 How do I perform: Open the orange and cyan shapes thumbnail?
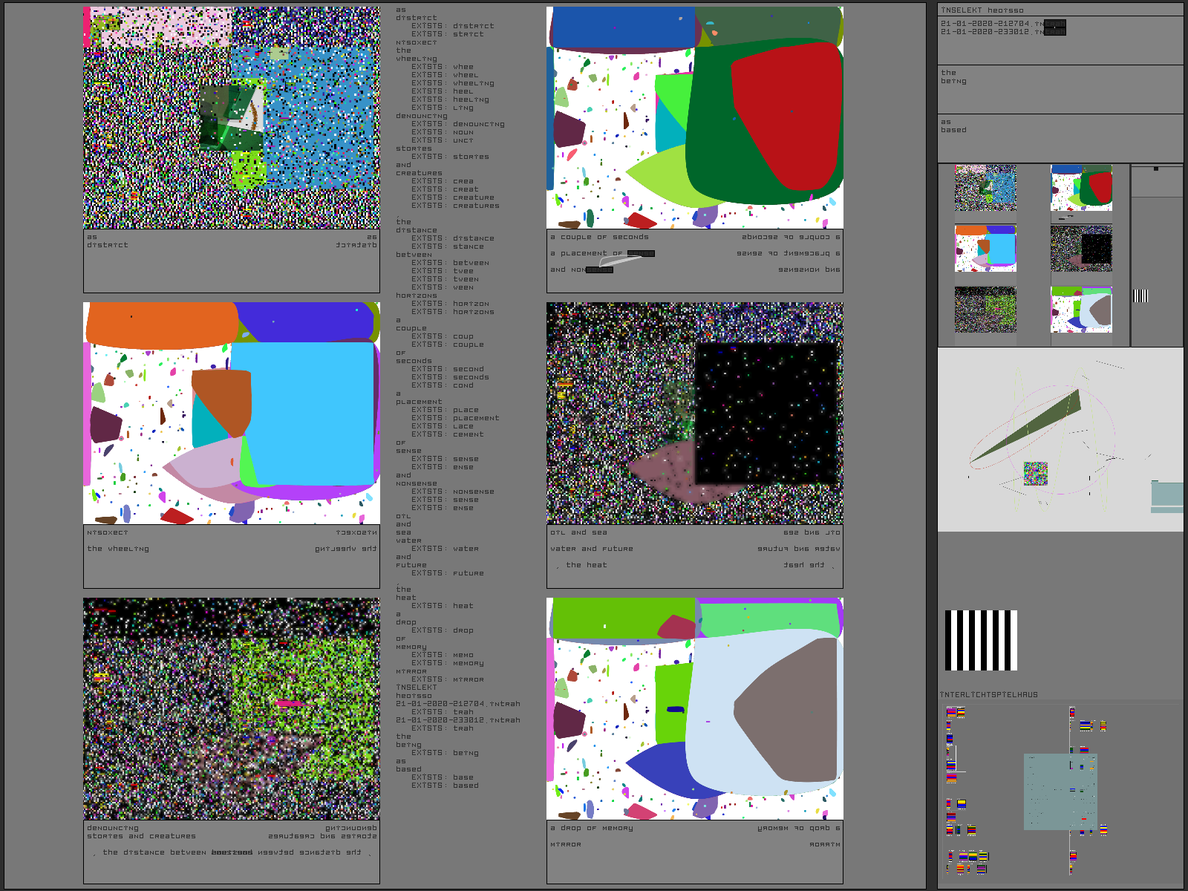pyautogui.click(x=985, y=249)
